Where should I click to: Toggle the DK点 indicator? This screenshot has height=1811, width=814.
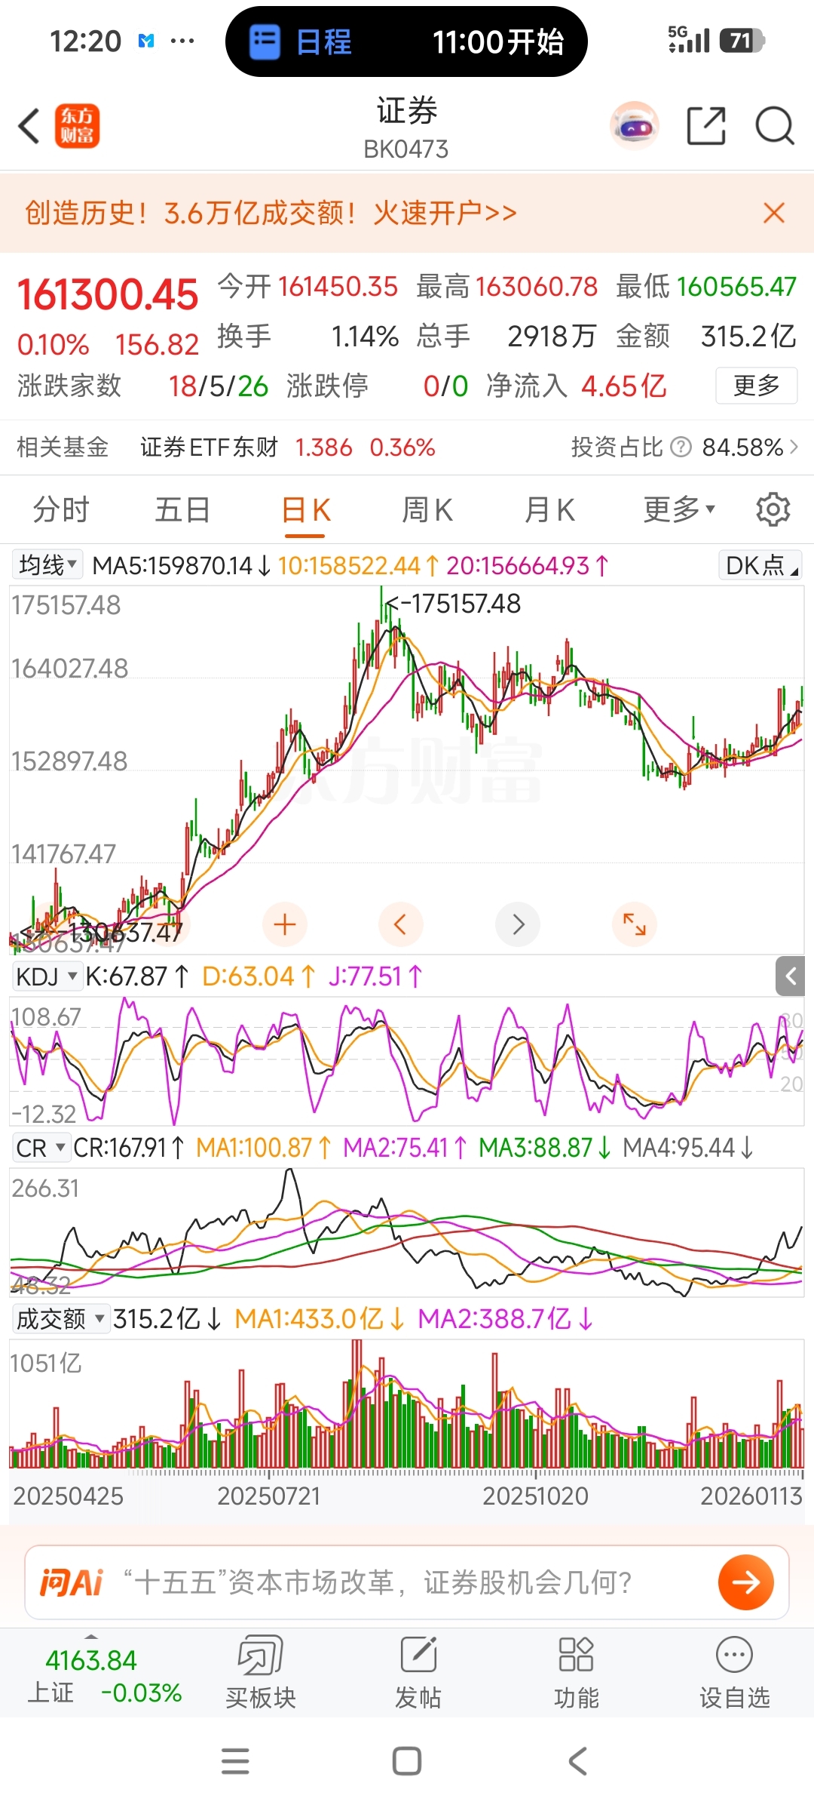[760, 564]
